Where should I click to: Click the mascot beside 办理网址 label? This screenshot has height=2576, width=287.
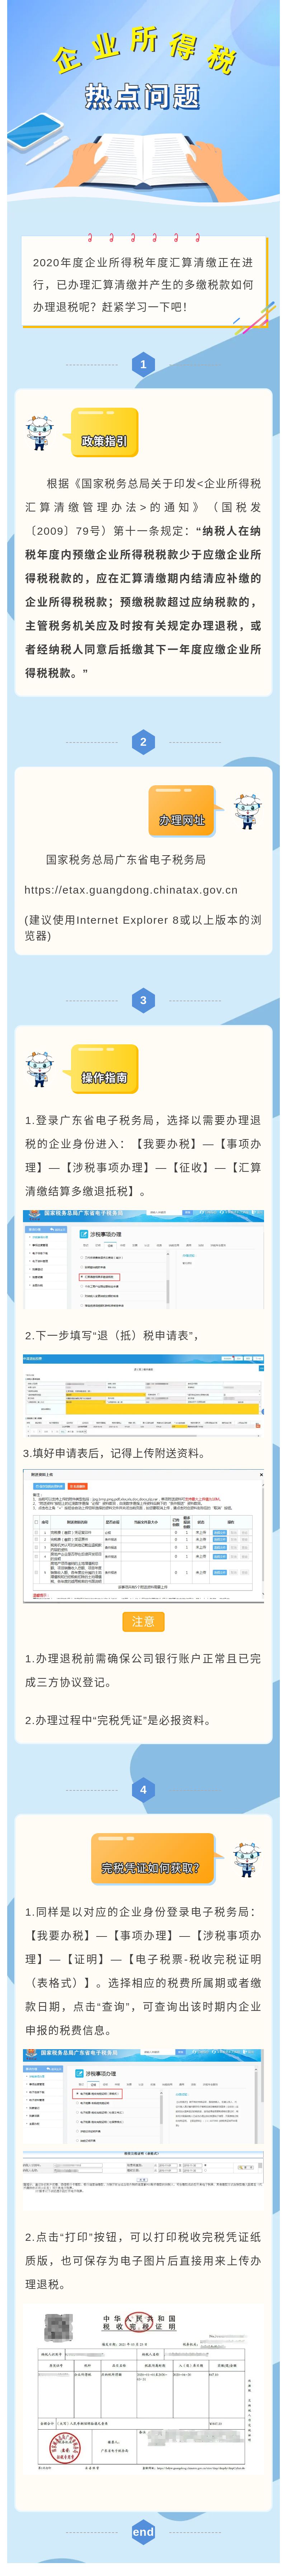246,811
